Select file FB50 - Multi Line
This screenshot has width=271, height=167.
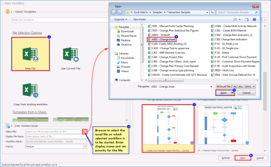click(223, 70)
